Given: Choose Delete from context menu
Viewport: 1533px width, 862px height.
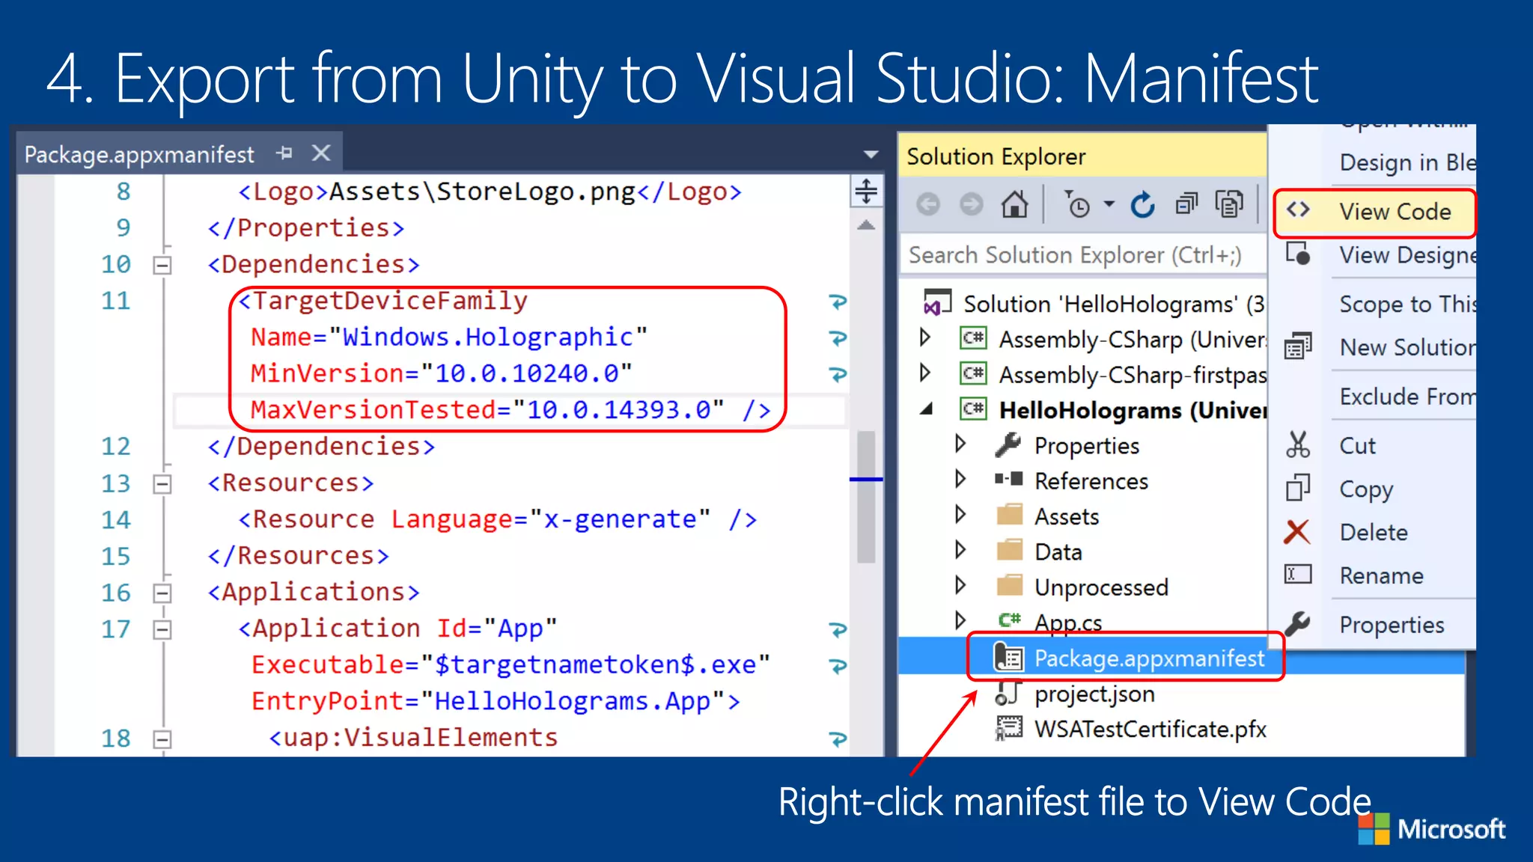Looking at the screenshot, I should pos(1374,533).
